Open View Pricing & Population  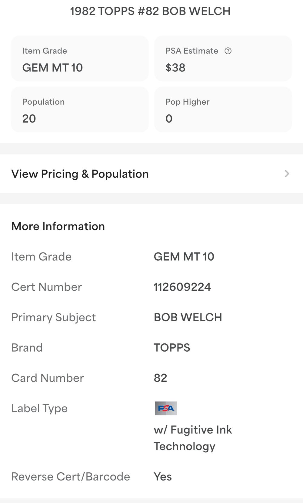click(80, 174)
